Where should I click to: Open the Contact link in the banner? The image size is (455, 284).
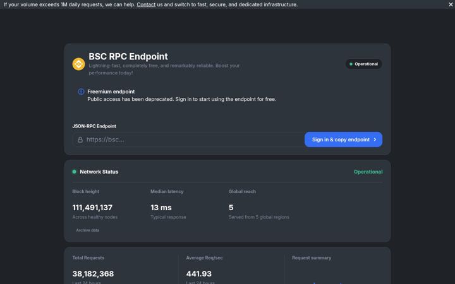tap(146, 4)
